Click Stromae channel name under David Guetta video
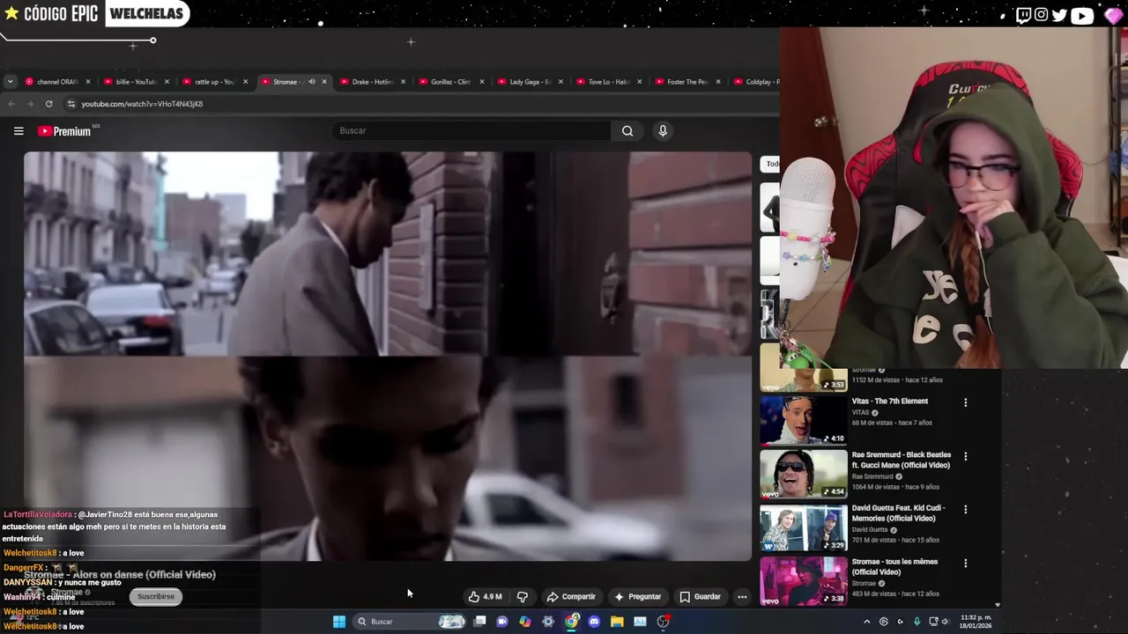Viewport: 1128px width, 634px height. point(864,583)
